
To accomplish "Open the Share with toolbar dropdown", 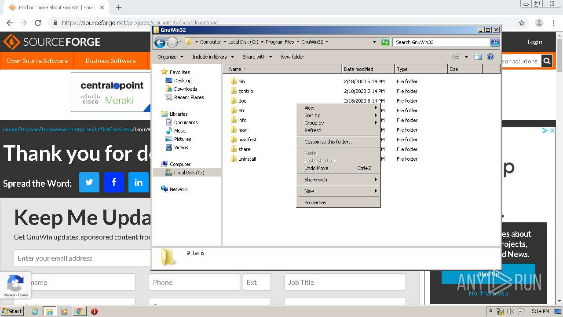I will [257, 57].
